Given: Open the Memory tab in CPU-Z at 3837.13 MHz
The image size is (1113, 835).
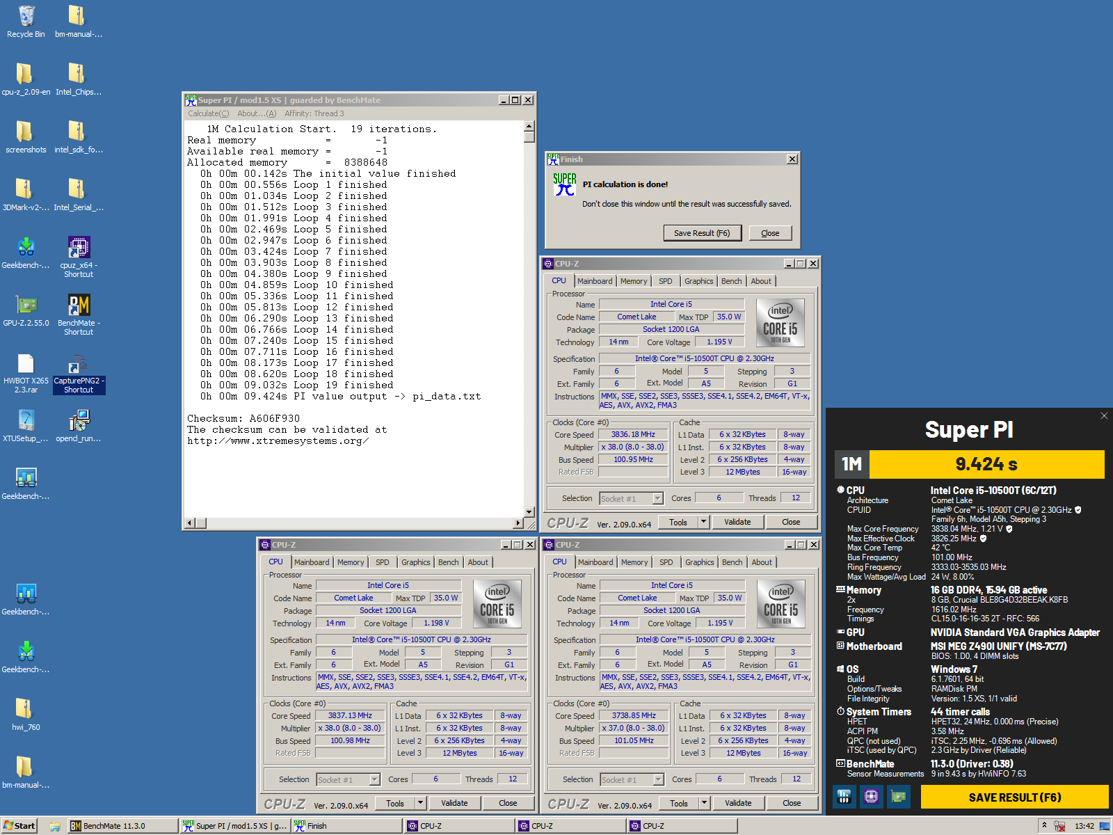Looking at the screenshot, I should tap(351, 562).
